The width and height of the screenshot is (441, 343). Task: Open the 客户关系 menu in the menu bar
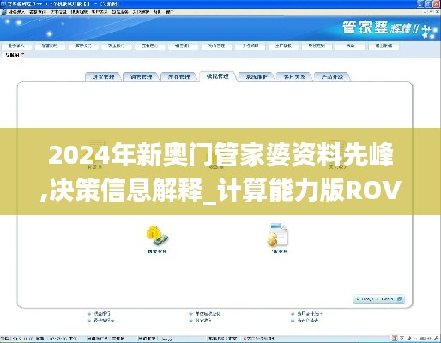click(x=100, y=12)
